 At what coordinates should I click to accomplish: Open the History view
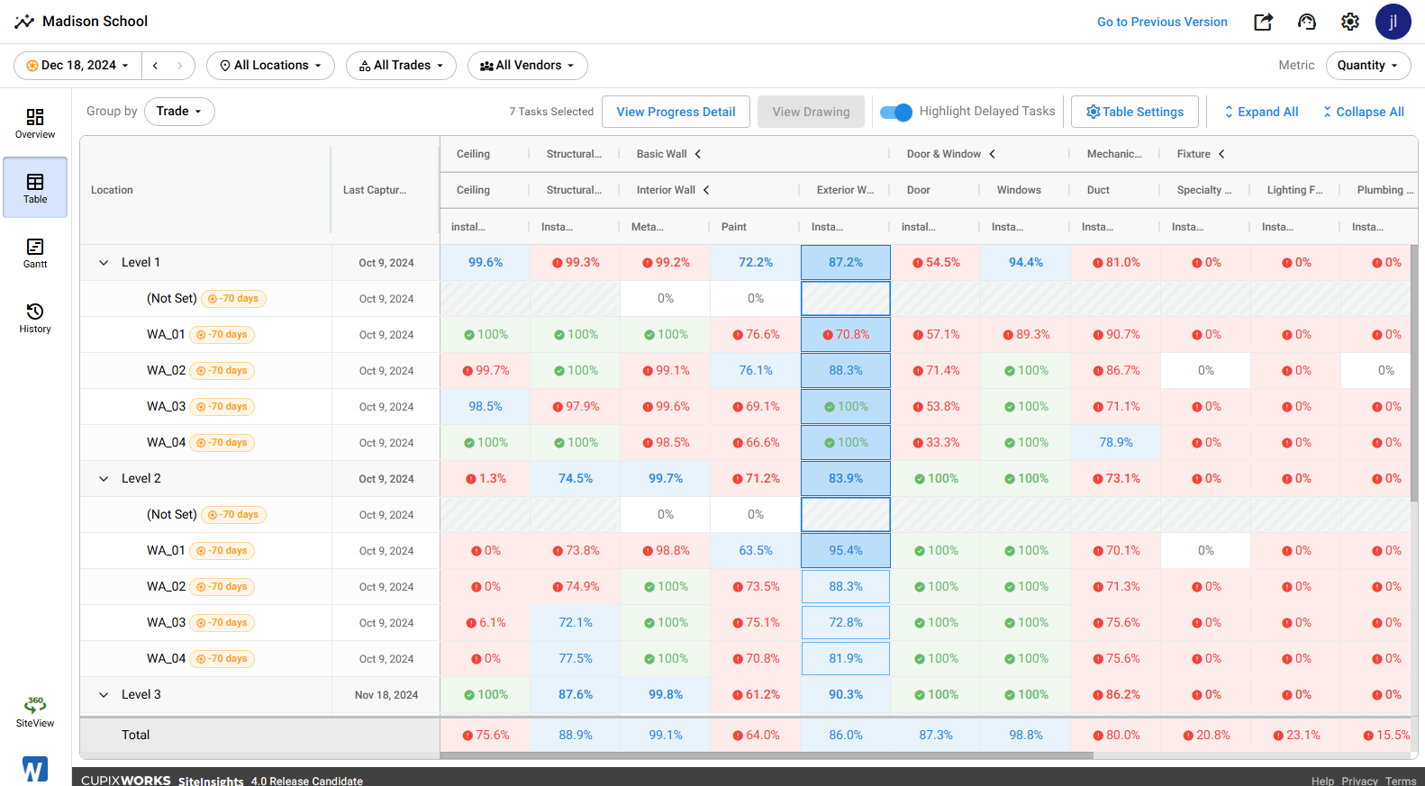(x=35, y=318)
